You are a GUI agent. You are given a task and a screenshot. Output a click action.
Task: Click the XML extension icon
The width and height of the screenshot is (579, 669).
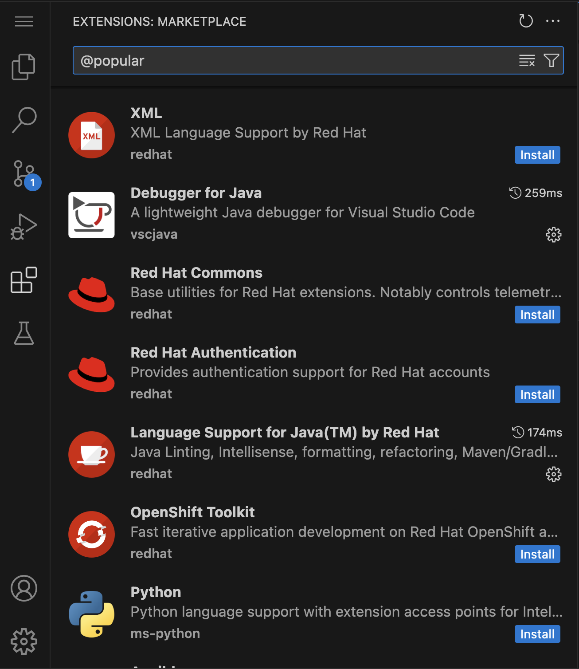click(x=91, y=135)
